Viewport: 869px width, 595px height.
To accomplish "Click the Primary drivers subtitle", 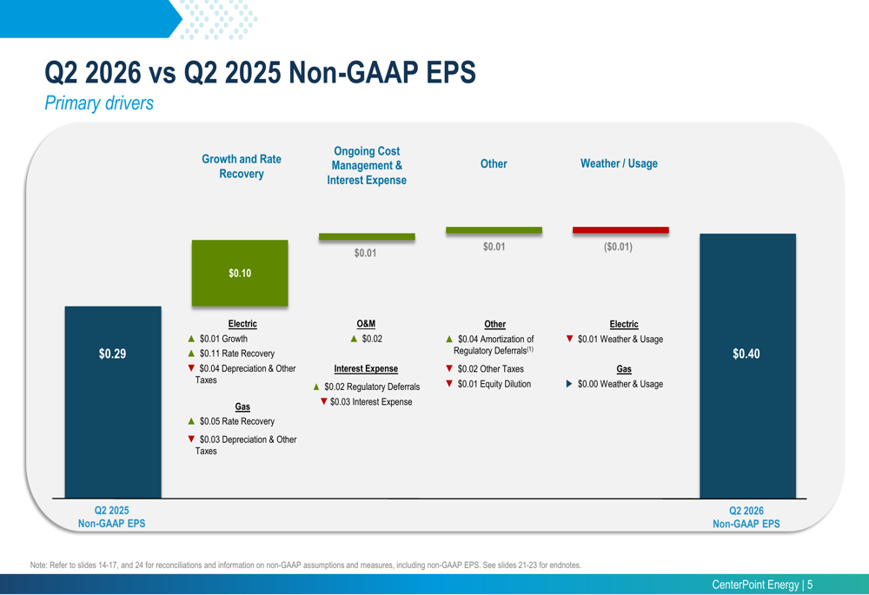I will [99, 103].
